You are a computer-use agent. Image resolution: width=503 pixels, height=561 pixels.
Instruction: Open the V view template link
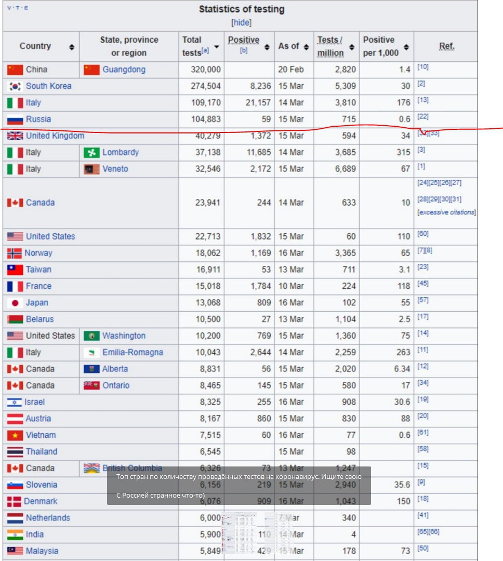(9, 8)
